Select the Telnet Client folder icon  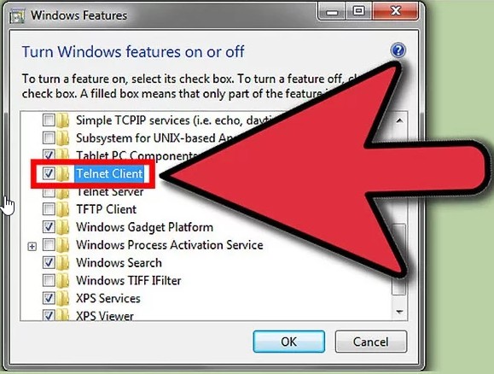[63, 173]
